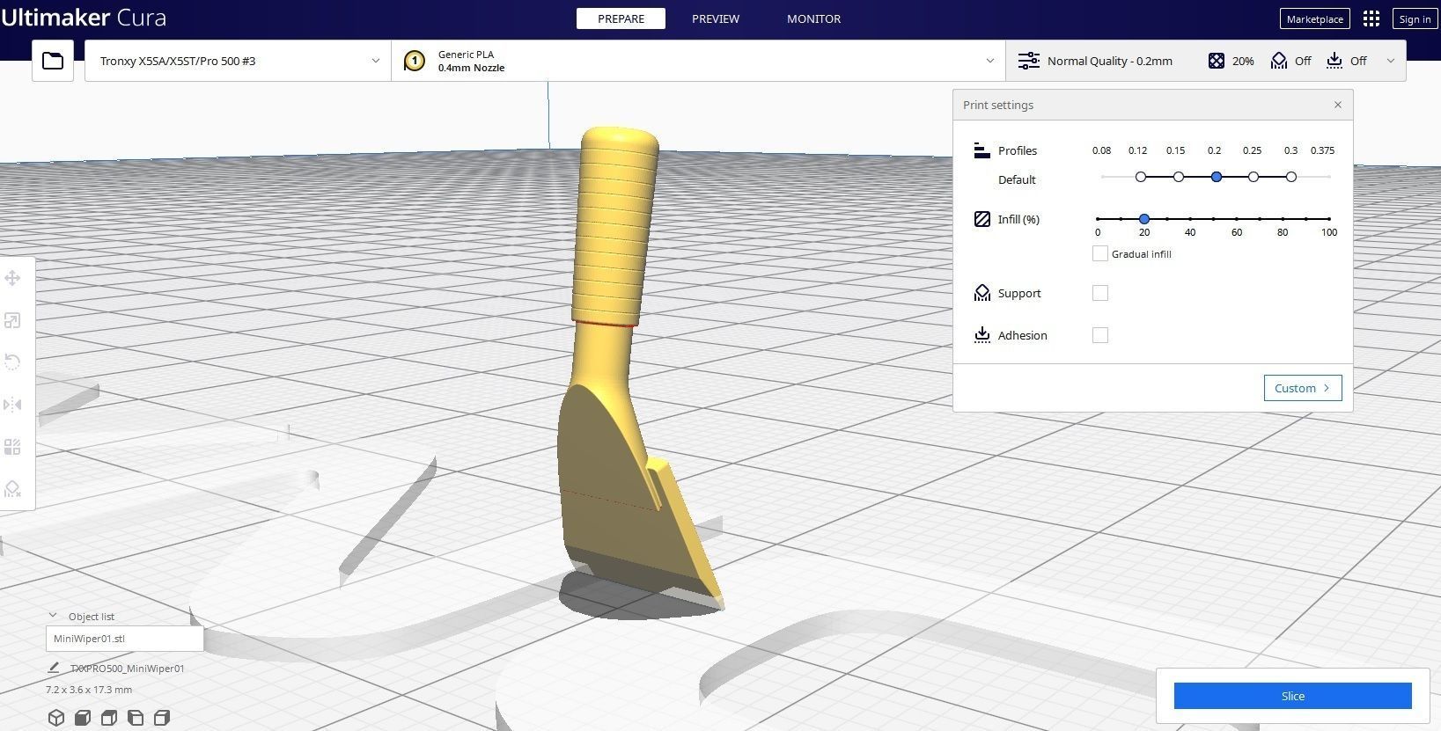Set infill slider to 100 mark

[x=1328, y=218]
